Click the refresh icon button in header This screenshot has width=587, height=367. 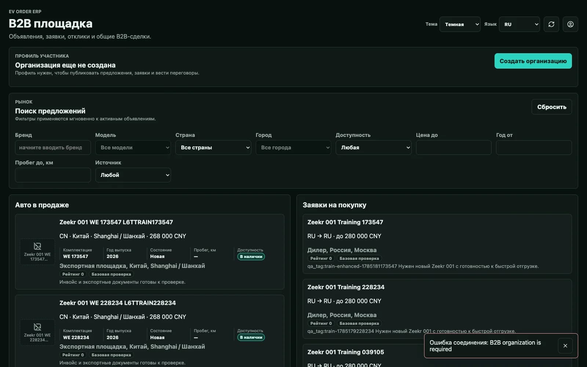pyautogui.click(x=551, y=24)
